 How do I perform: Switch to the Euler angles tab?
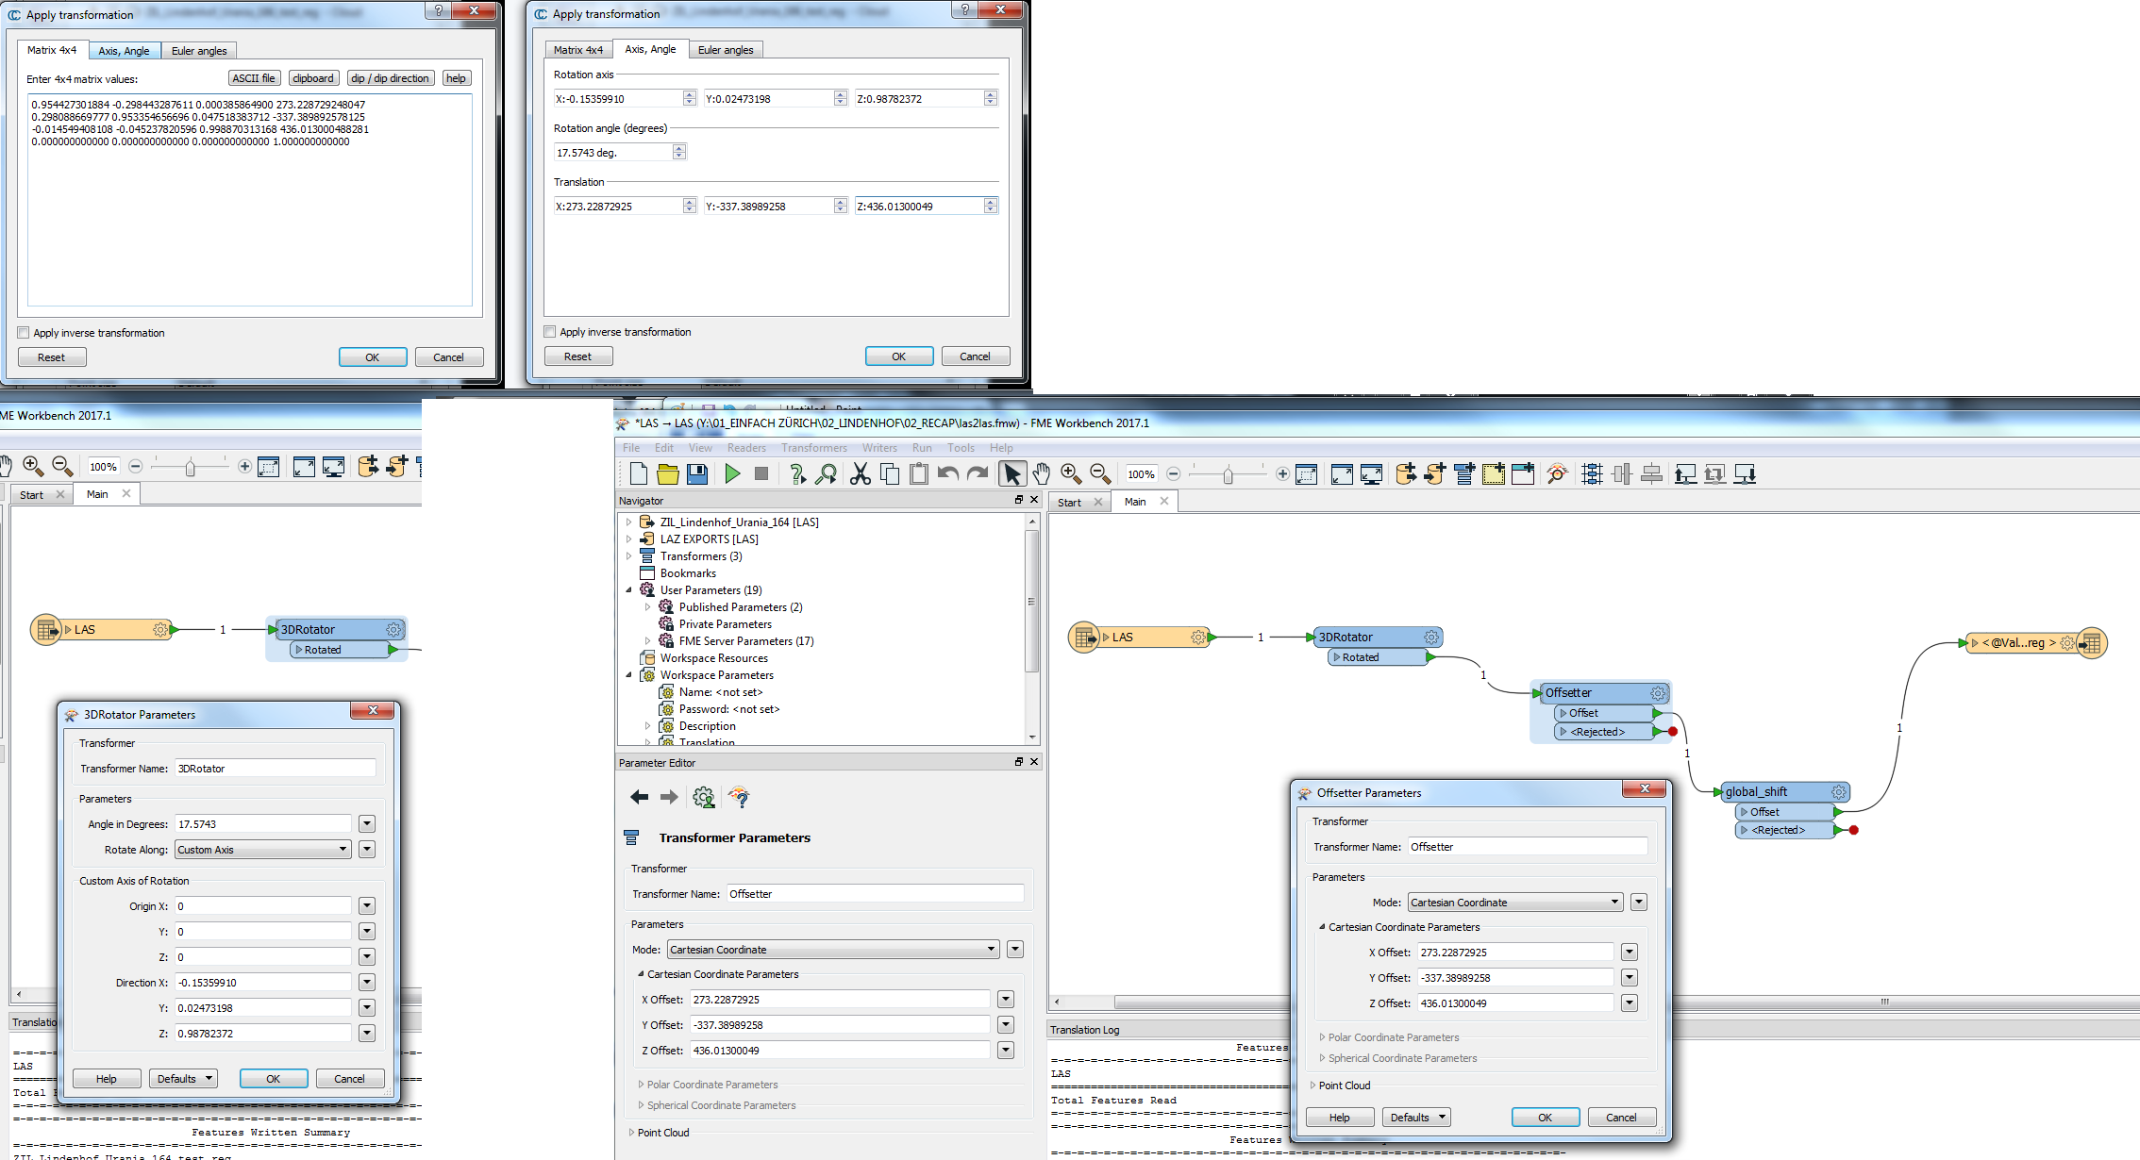pyautogui.click(x=199, y=51)
